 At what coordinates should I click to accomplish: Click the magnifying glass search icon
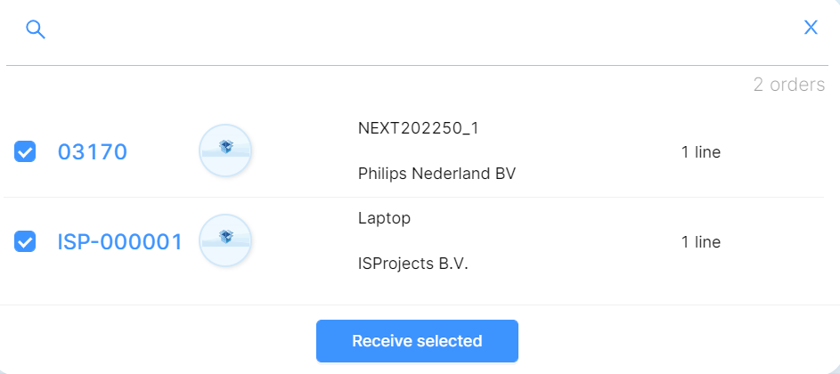pyautogui.click(x=36, y=29)
